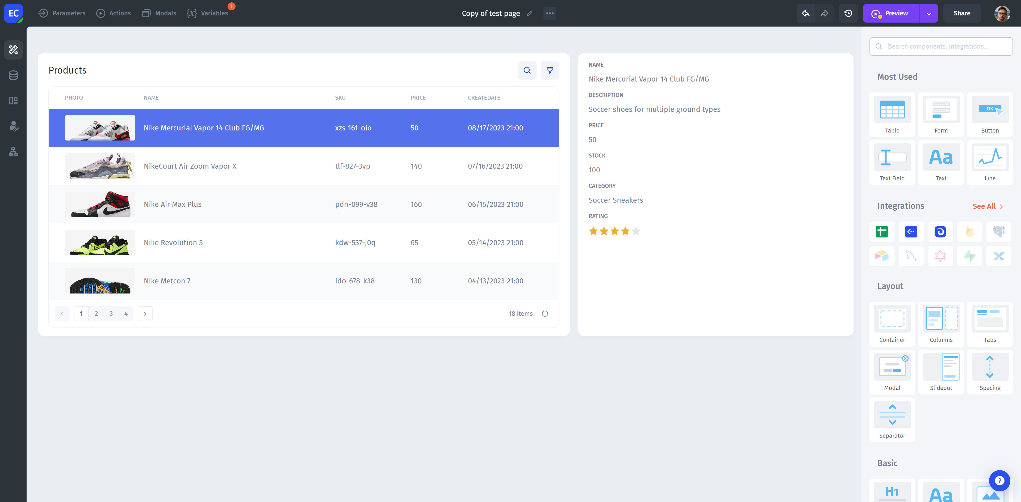Click the Share button
1021x502 pixels.
coord(961,13)
